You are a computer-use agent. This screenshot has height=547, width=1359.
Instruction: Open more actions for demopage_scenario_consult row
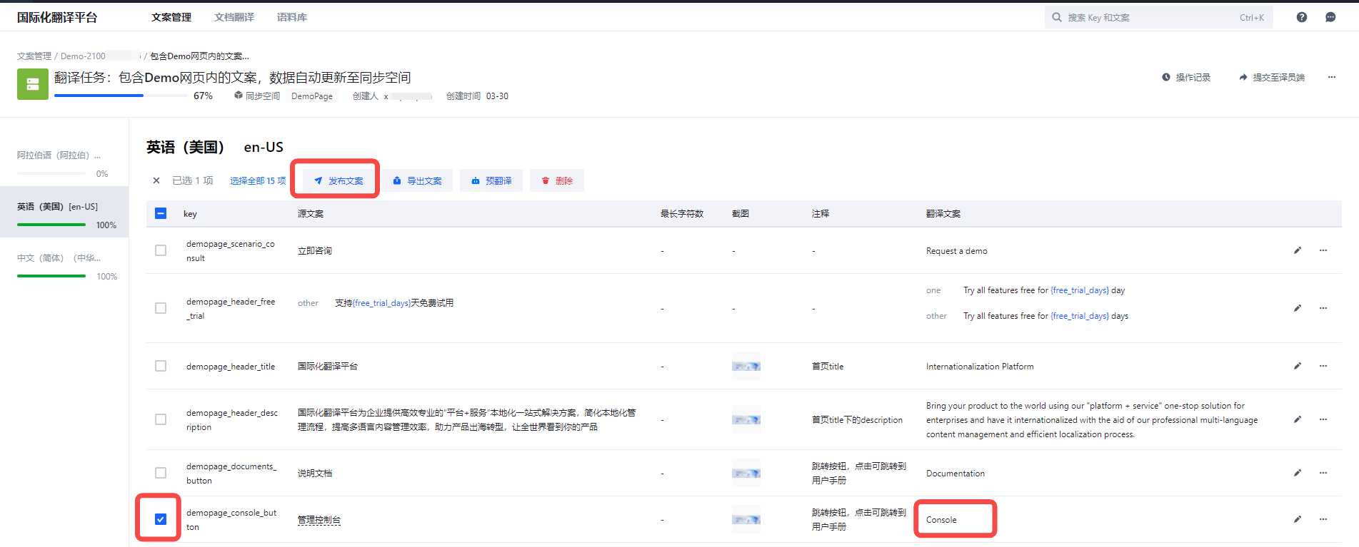pyautogui.click(x=1323, y=250)
